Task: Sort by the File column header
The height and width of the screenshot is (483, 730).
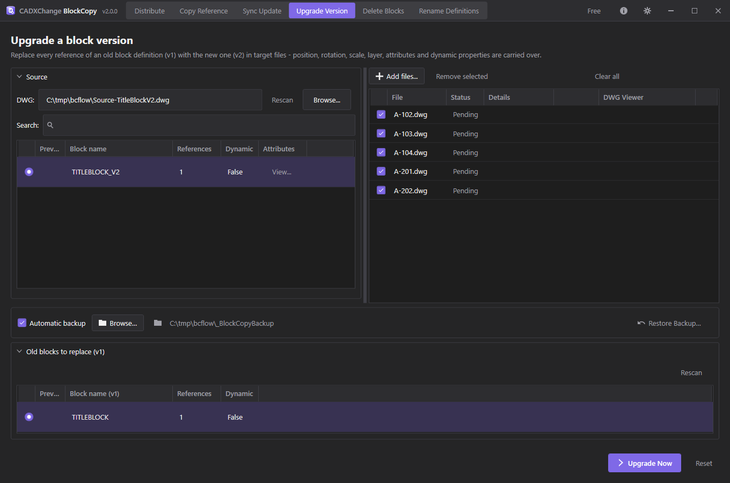Action: (x=417, y=97)
